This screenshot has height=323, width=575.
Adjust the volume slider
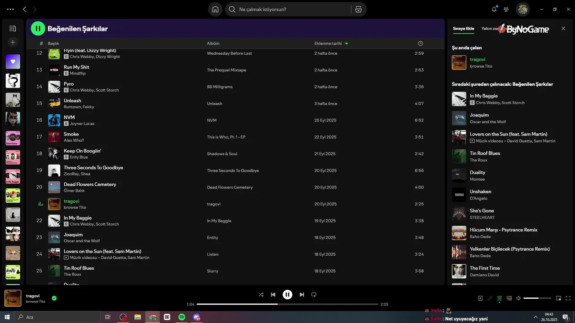pyautogui.click(x=537, y=298)
